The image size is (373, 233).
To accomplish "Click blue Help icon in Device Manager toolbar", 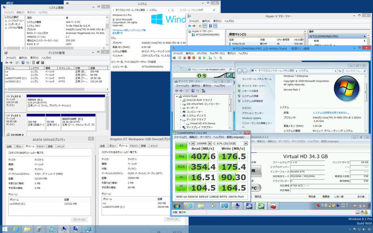I will [x=193, y=90].
